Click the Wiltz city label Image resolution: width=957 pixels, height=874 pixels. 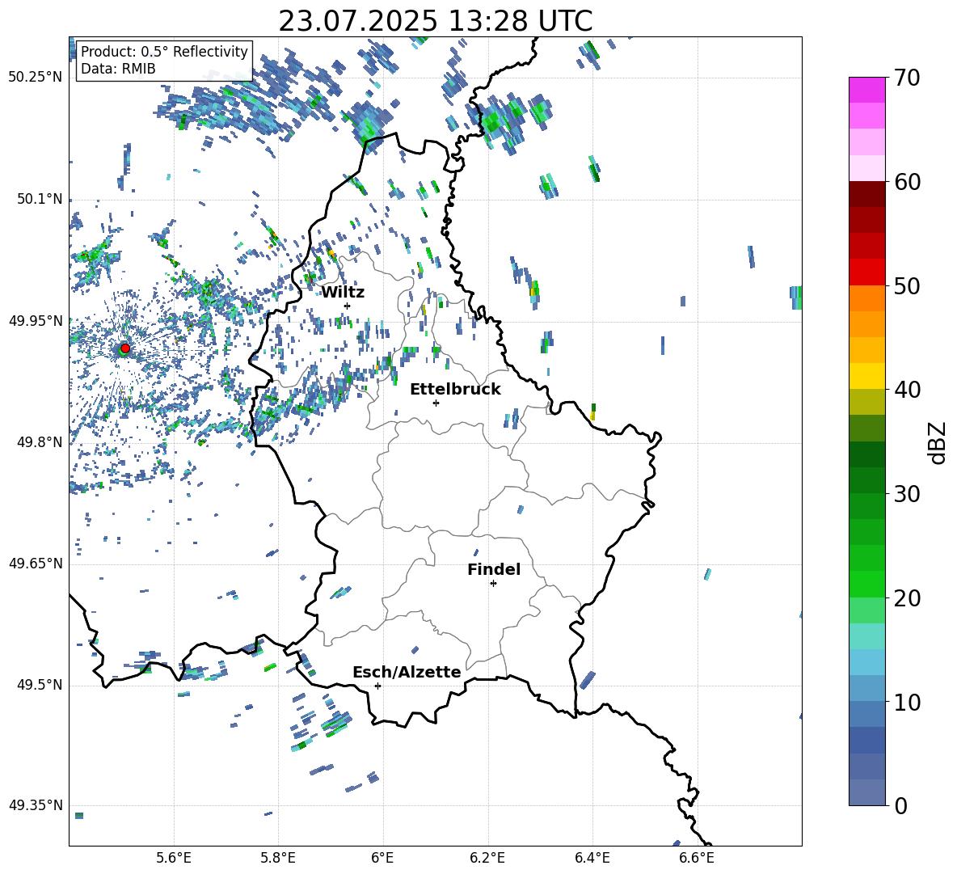point(343,293)
